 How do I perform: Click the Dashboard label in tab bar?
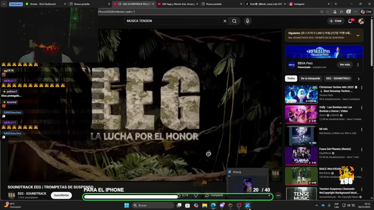16,4
